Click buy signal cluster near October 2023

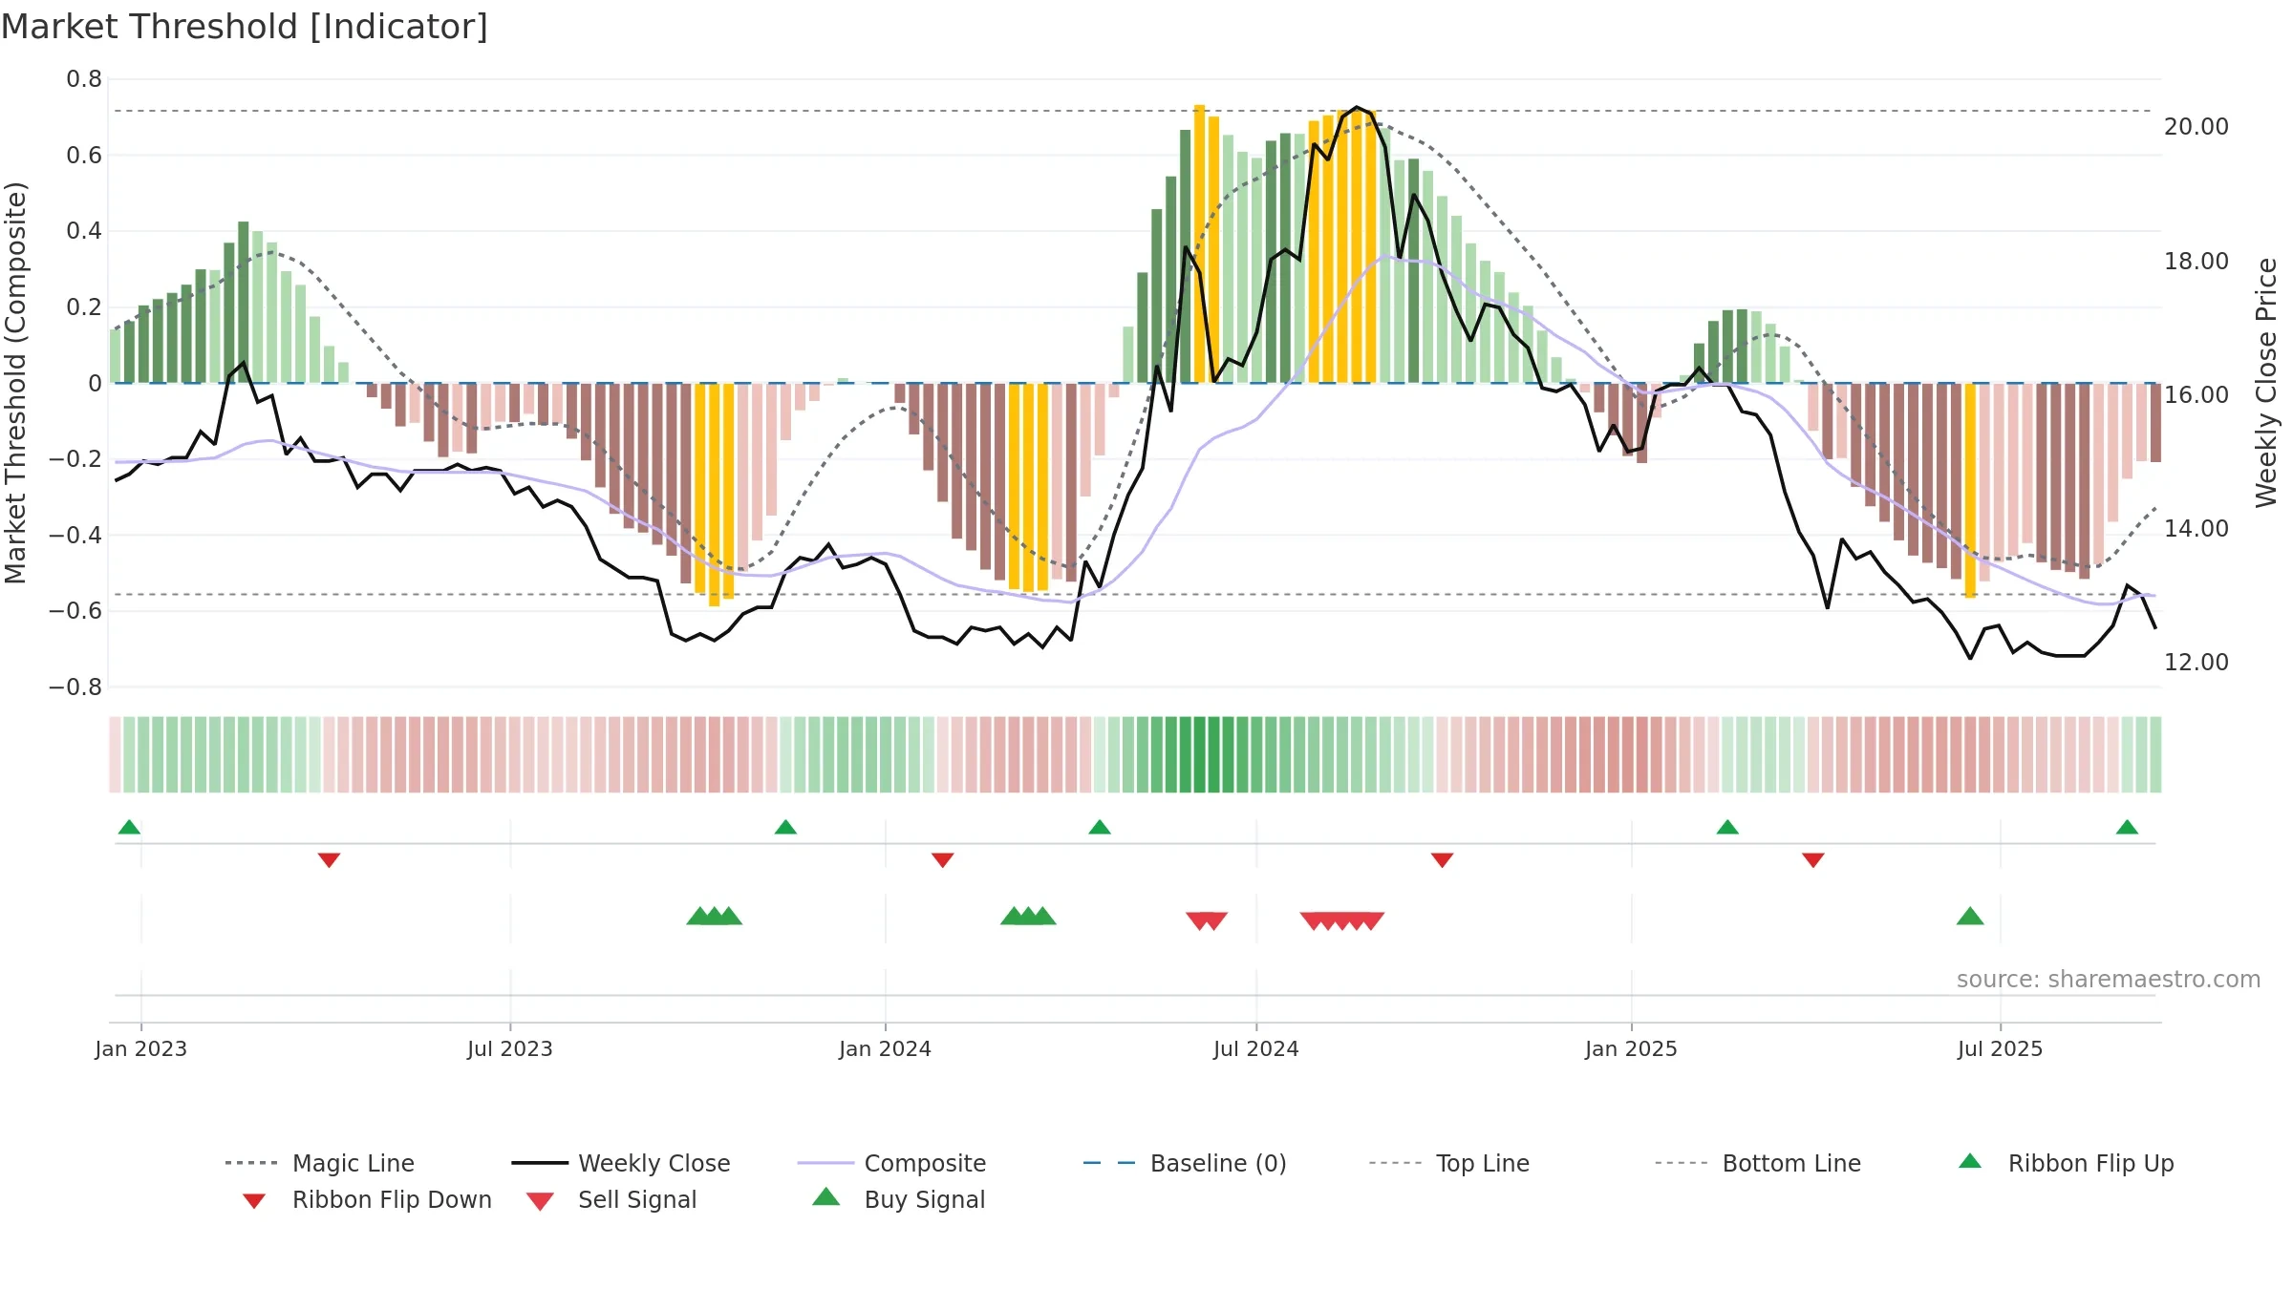coord(714,916)
